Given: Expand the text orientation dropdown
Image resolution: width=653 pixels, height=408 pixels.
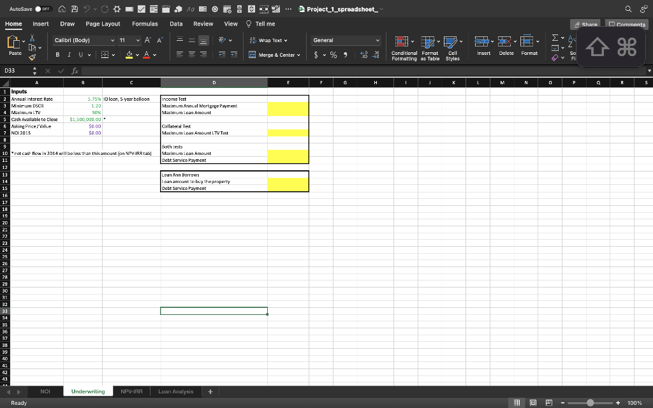Looking at the screenshot, I should click(230, 40).
